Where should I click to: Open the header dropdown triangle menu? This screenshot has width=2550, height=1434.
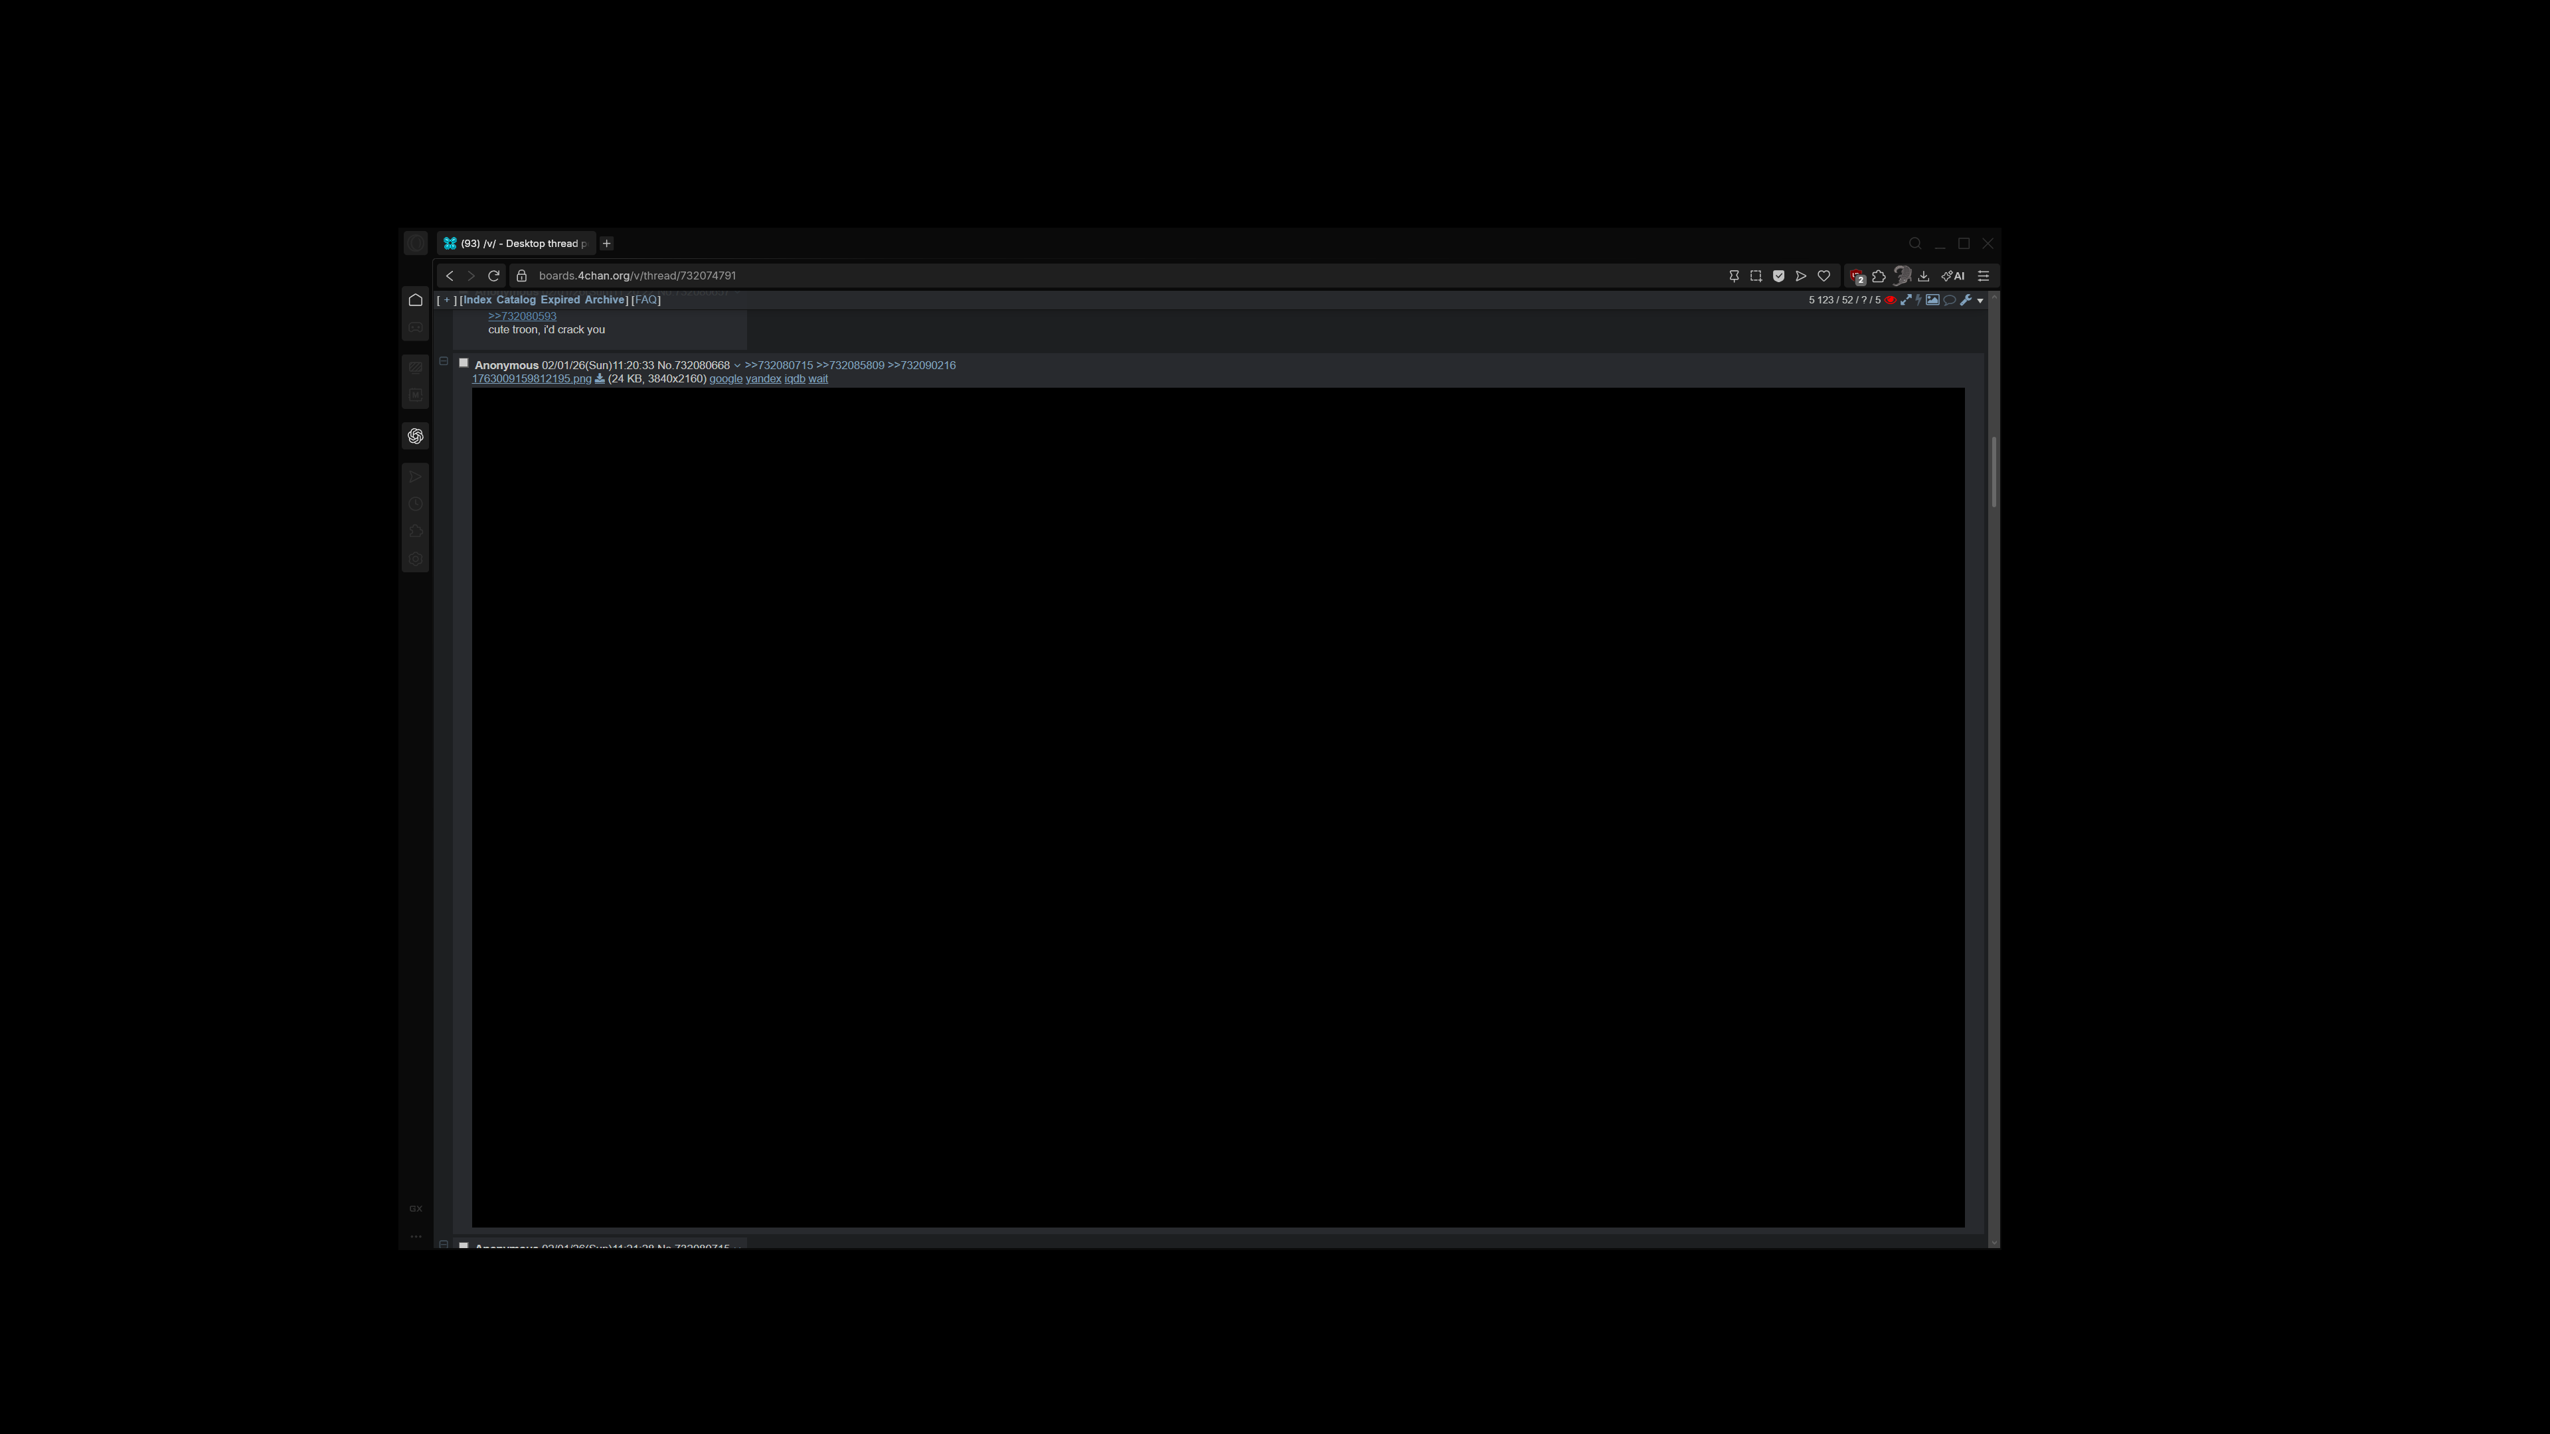(1980, 301)
